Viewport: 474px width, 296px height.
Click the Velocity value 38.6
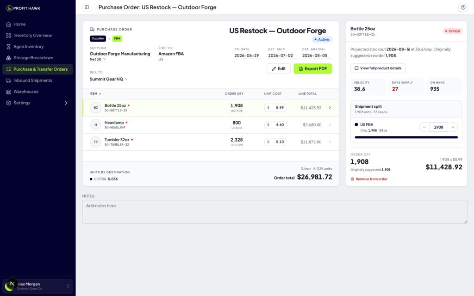[x=359, y=89]
